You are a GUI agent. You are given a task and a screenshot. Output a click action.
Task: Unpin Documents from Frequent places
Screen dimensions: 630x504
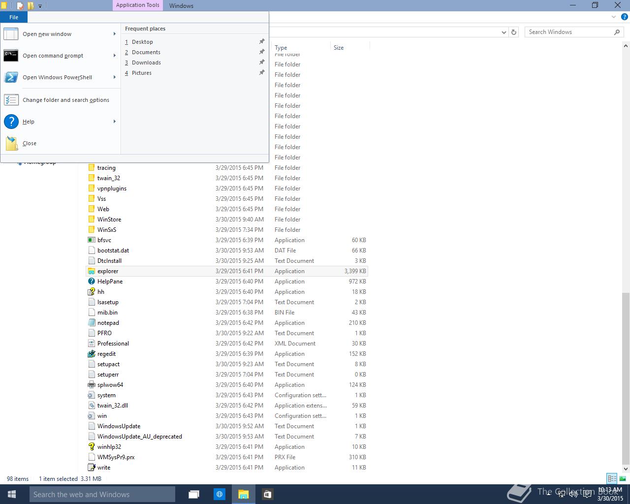[x=262, y=52]
